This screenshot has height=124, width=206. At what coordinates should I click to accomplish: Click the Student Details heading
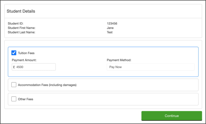pyautogui.click(x=21, y=11)
